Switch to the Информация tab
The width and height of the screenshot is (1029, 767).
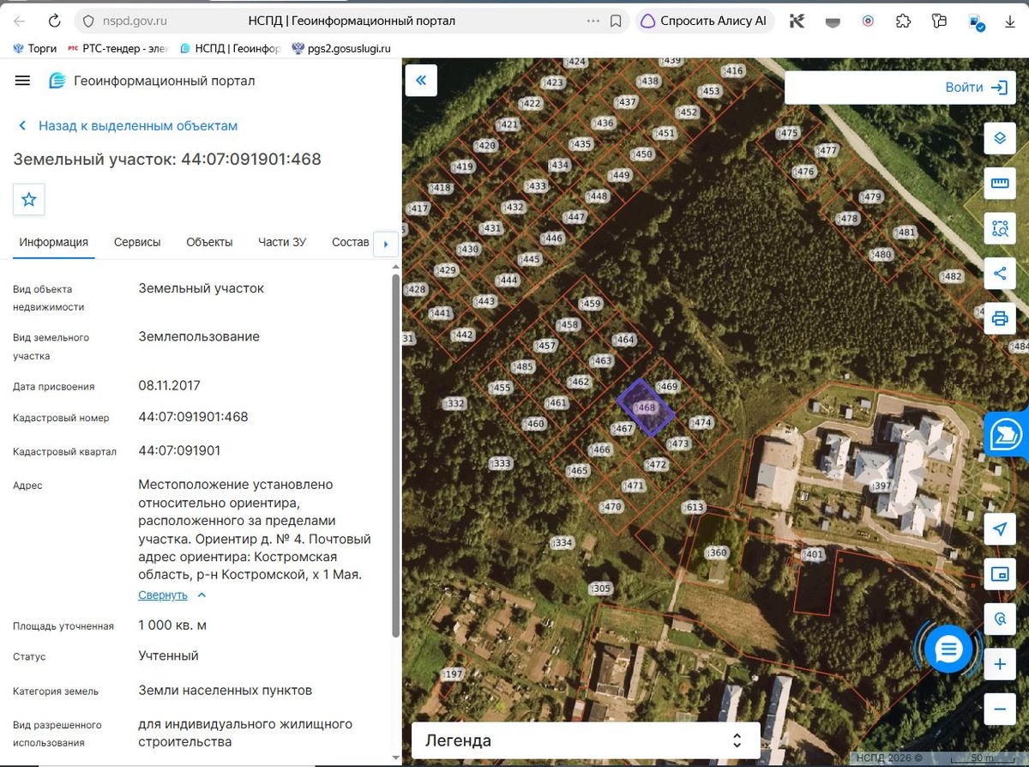[x=54, y=242]
